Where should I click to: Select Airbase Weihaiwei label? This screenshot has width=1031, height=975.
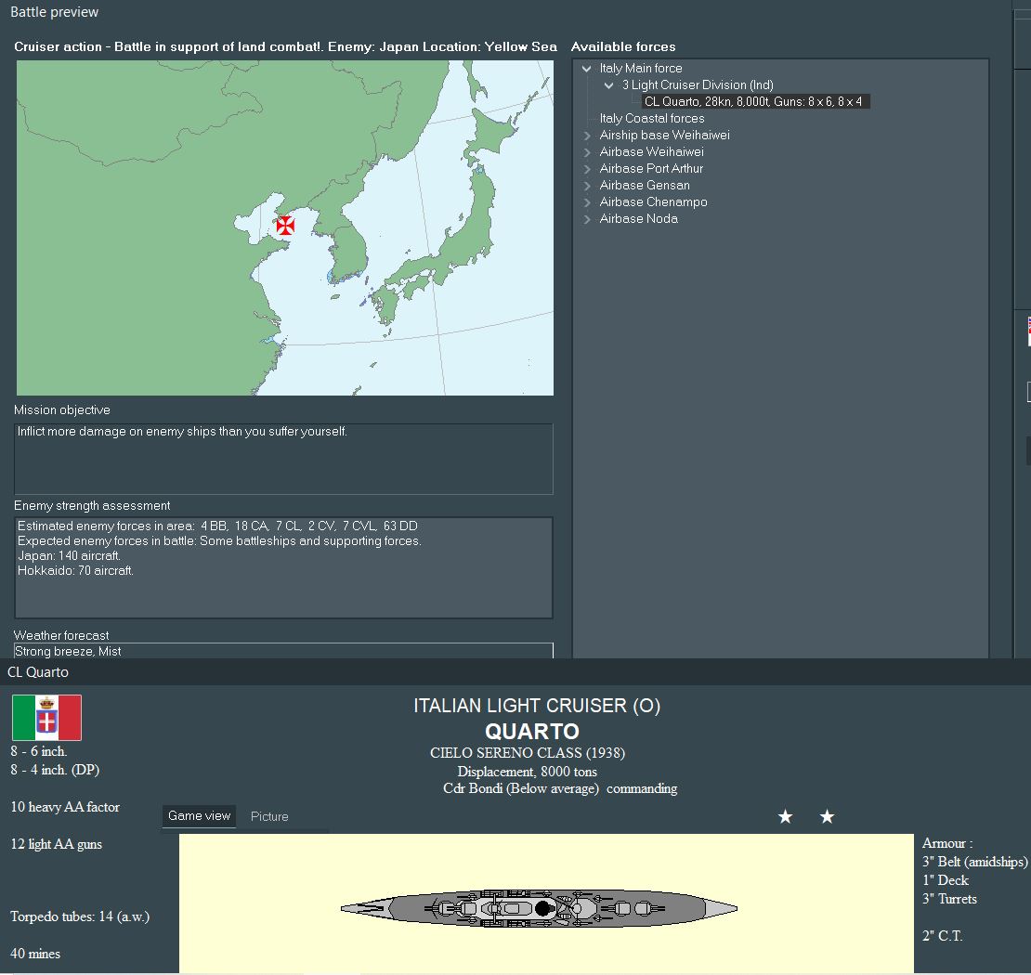[x=651, y=152]
